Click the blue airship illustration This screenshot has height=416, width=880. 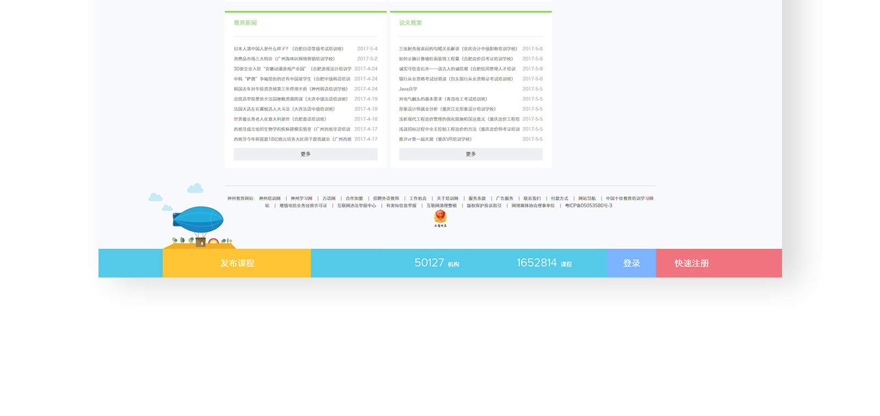click(x=198, y=219)
